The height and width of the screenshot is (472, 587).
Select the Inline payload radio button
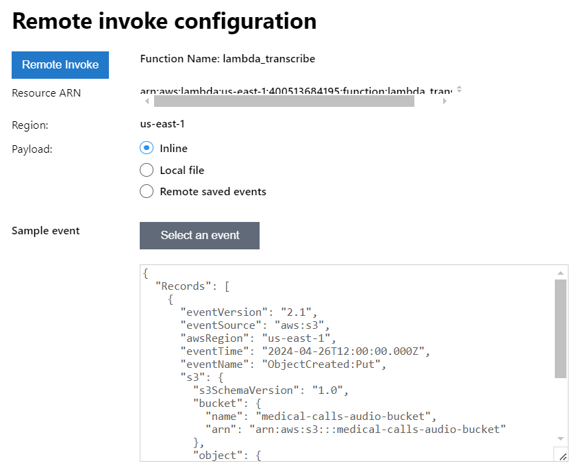(146, 148)
